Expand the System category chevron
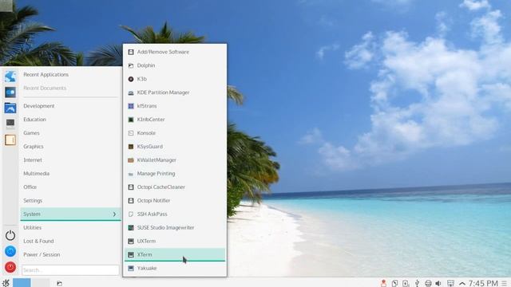This screenshot has height=287, width=511. (x=114, y=214)
